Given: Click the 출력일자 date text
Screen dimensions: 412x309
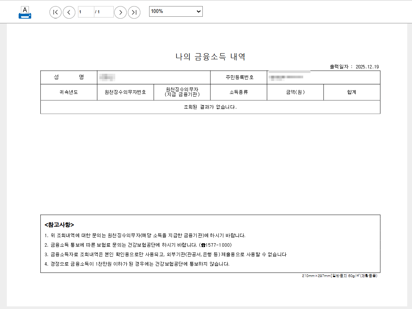Looking at the screenshot, I should 355,67.
